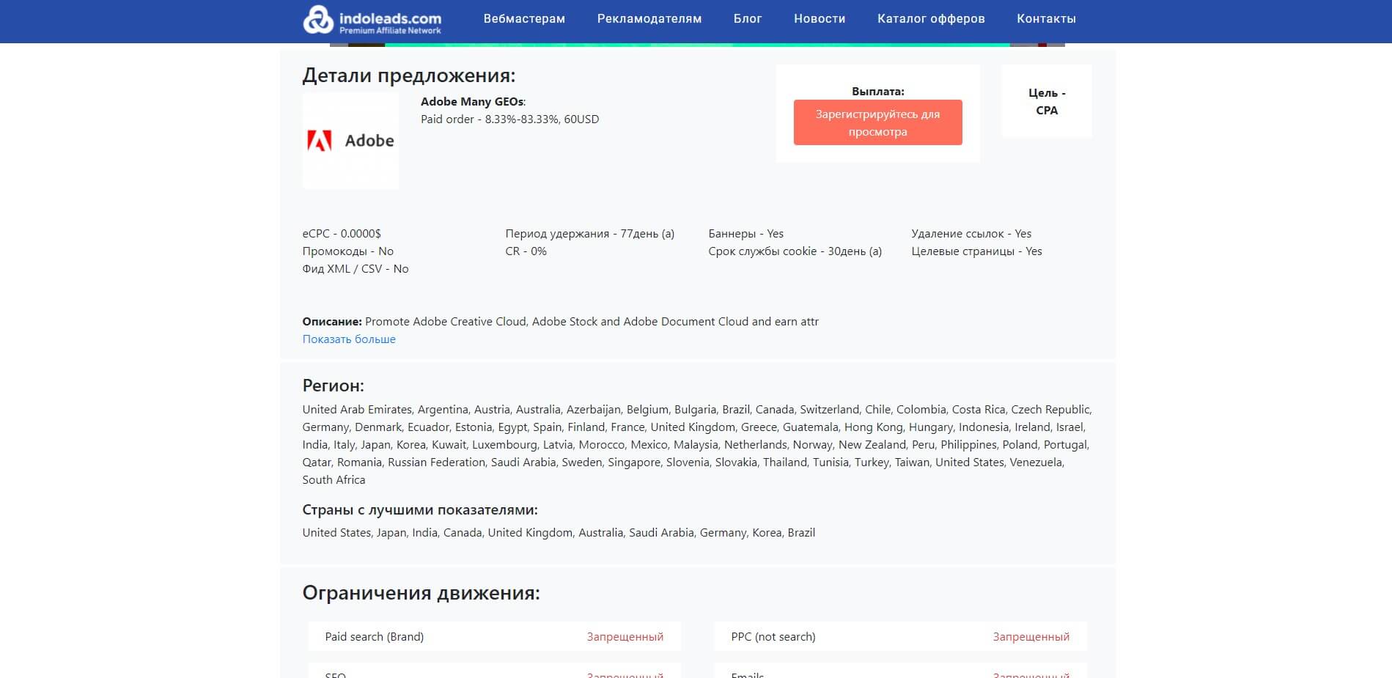
Task: Click the Paid search (Brand) restriction row
Action: pos(495,636)
